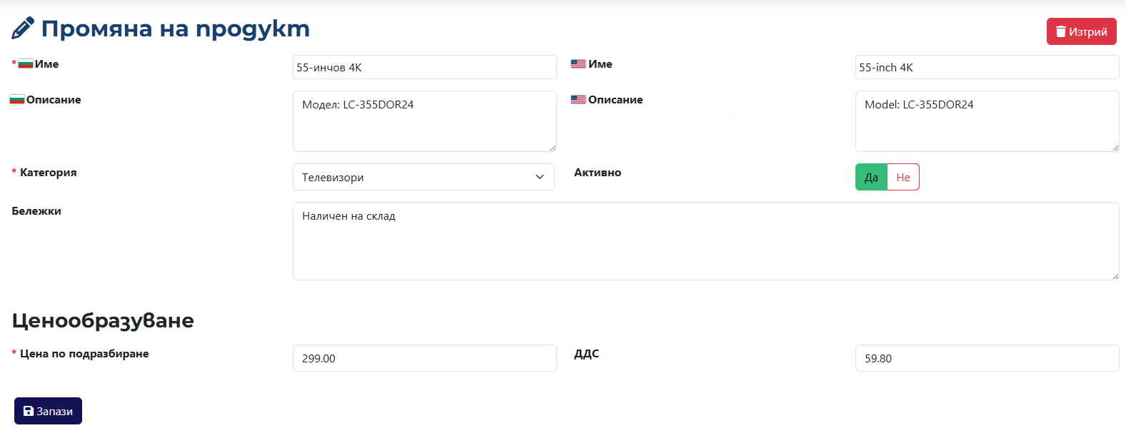Screen dimensions: 1126x438
Task: Click the default price field 299.00
Action: tap(425, 358)
